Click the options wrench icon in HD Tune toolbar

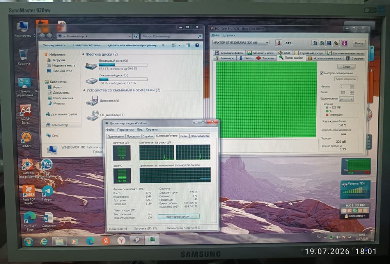pos(336,43)
